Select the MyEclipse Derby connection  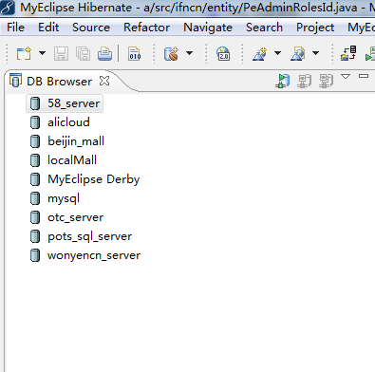pyautogui.click(x=94, y=179)
